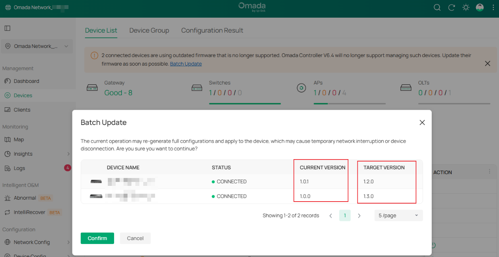Collapse the sidebar with panel icon
Viewport: 499px width, 257px height.
[7, 28]
